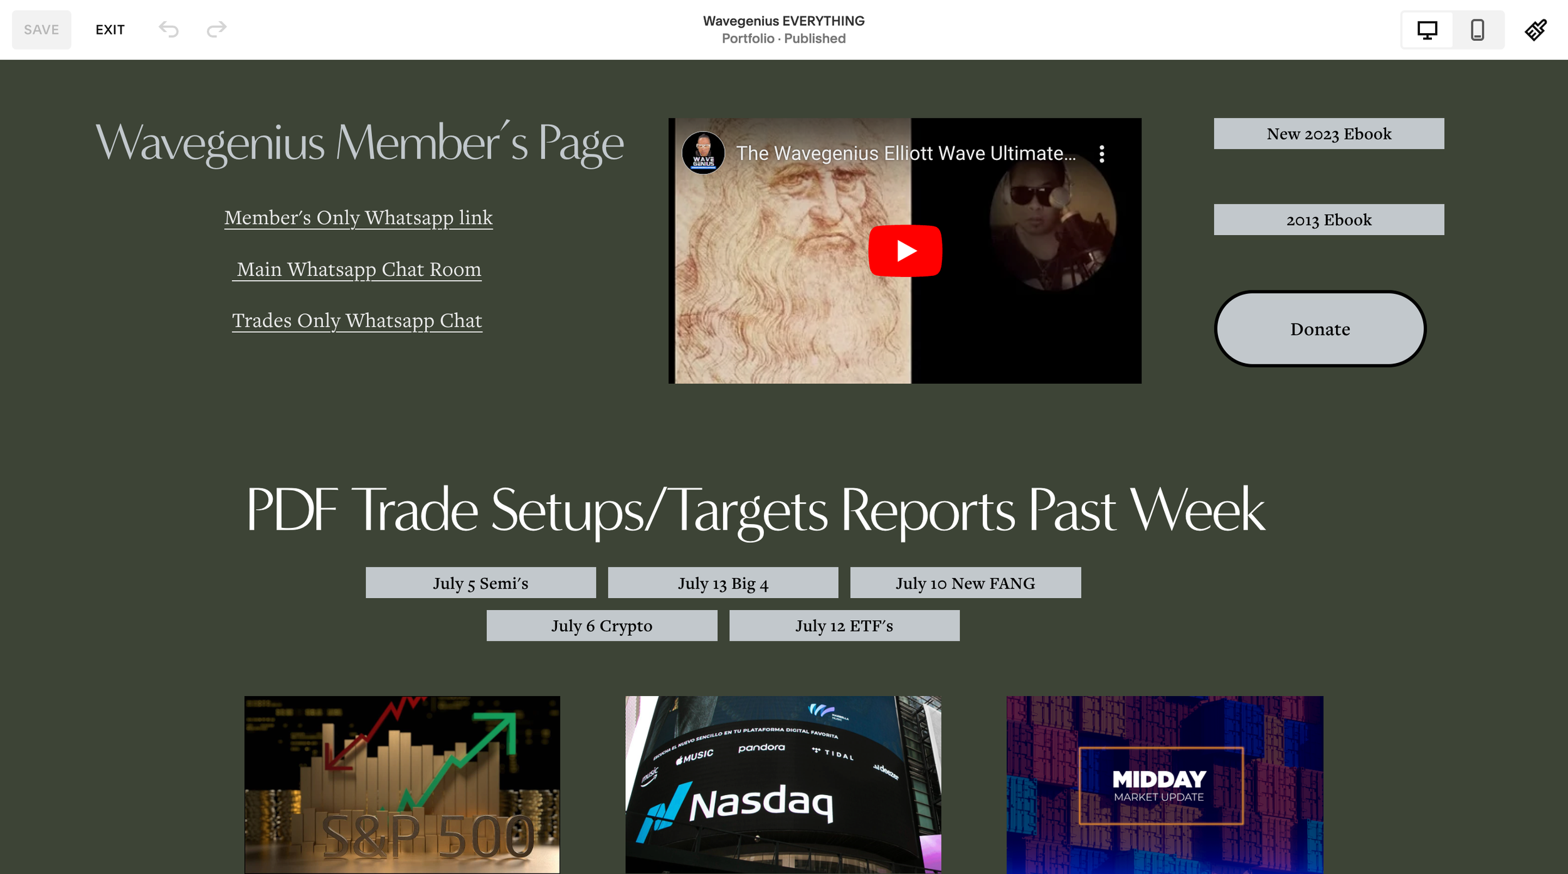The width and height of the screenshot is (1568, 874).
Task: Play the YouTube video
Action: pyautogui.click(x=904, y=251)
